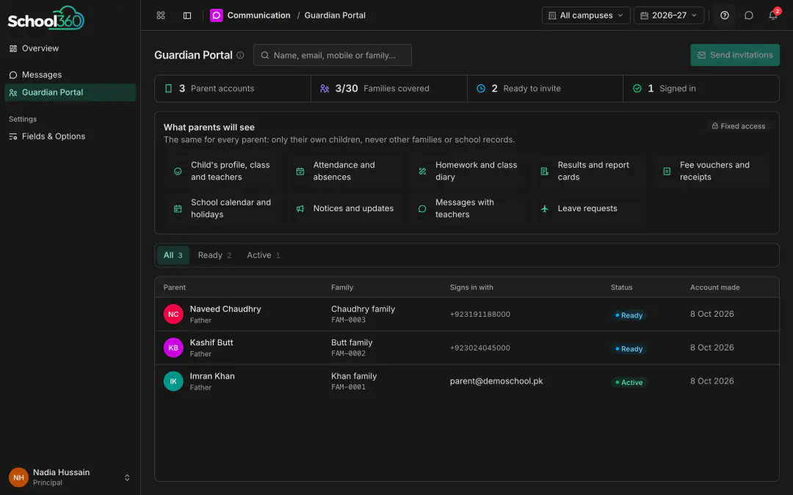Open the 2026–27 academic year dropdown
This screenshot has width=793, height=495.
[x=669, y=15]
